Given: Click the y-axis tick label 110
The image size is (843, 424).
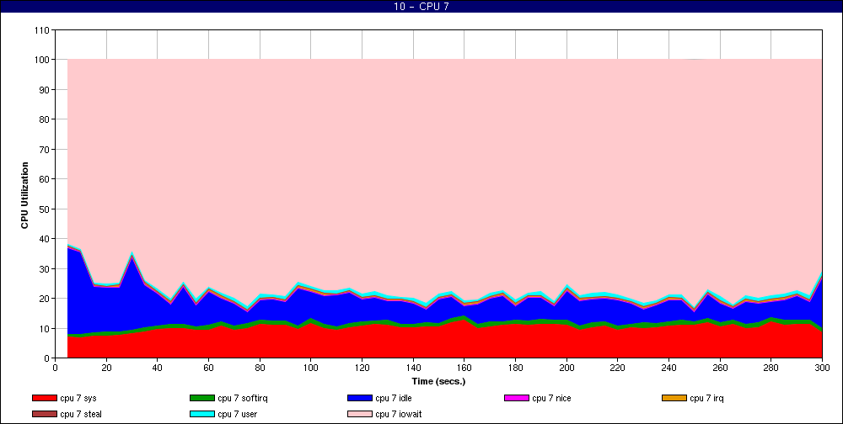Looking at the screenshot, I should point(42,30).
